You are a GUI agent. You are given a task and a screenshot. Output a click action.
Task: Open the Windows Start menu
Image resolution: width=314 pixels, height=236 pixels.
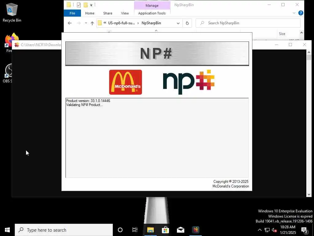[7, 230]
